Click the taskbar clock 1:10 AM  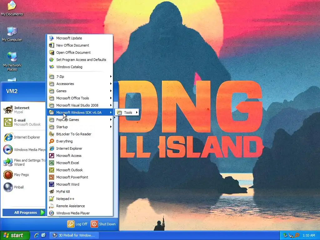point(309,235)
